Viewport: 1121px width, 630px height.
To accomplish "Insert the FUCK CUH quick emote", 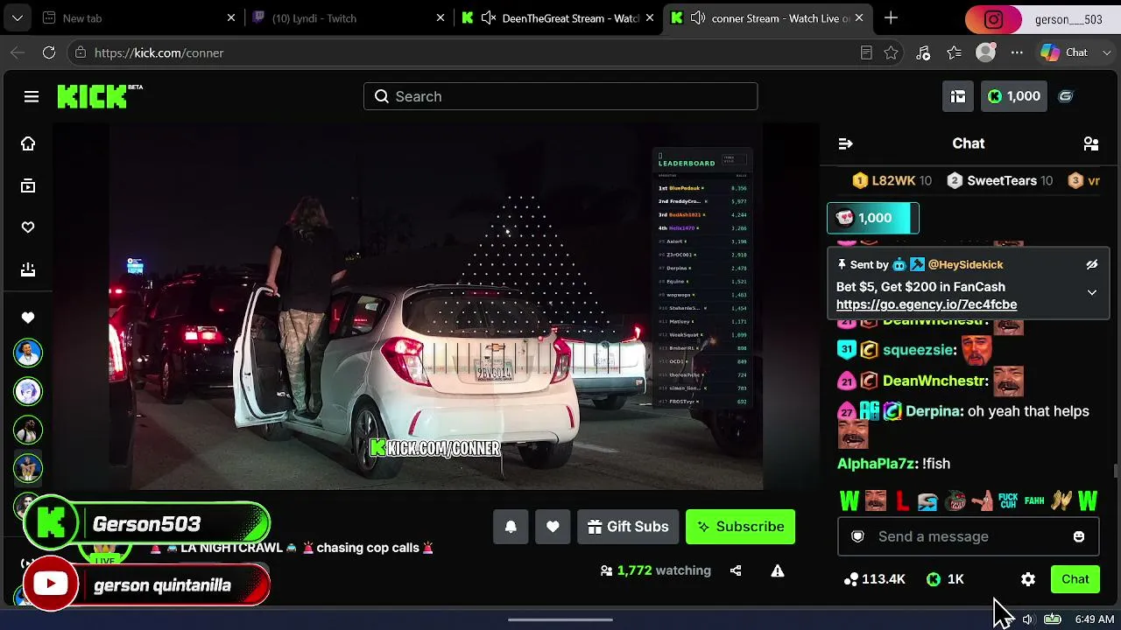I will (x=1008, y=501).
